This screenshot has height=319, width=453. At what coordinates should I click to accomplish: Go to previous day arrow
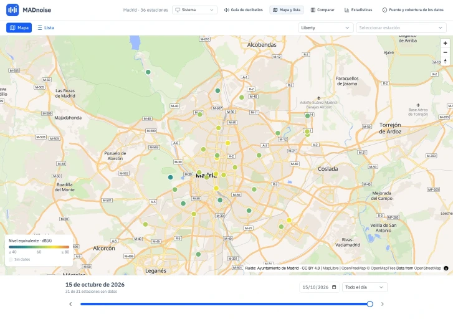click(x=70, y=304)
